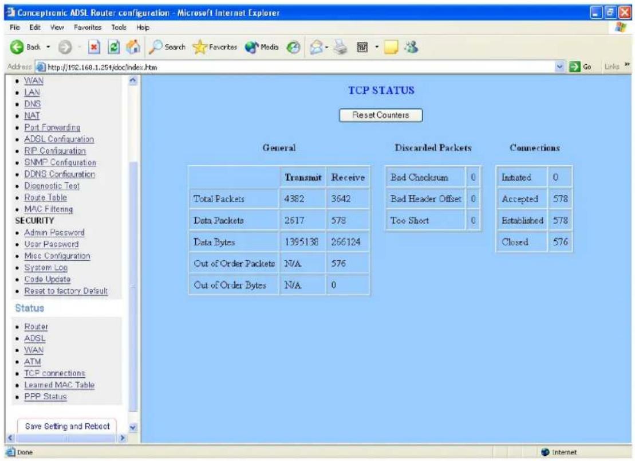635x461 pixels.
Task: Open the Router status link
Action: click(x=36, y=327)
